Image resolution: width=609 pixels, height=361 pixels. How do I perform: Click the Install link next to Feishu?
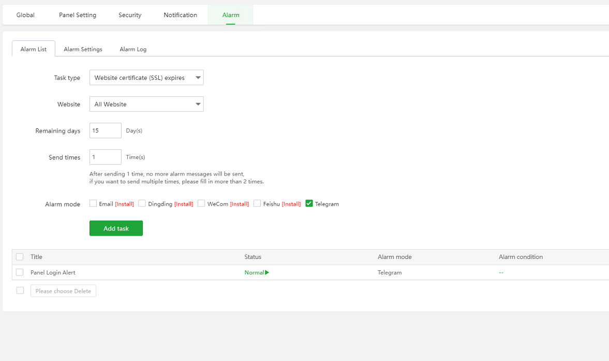291,204
